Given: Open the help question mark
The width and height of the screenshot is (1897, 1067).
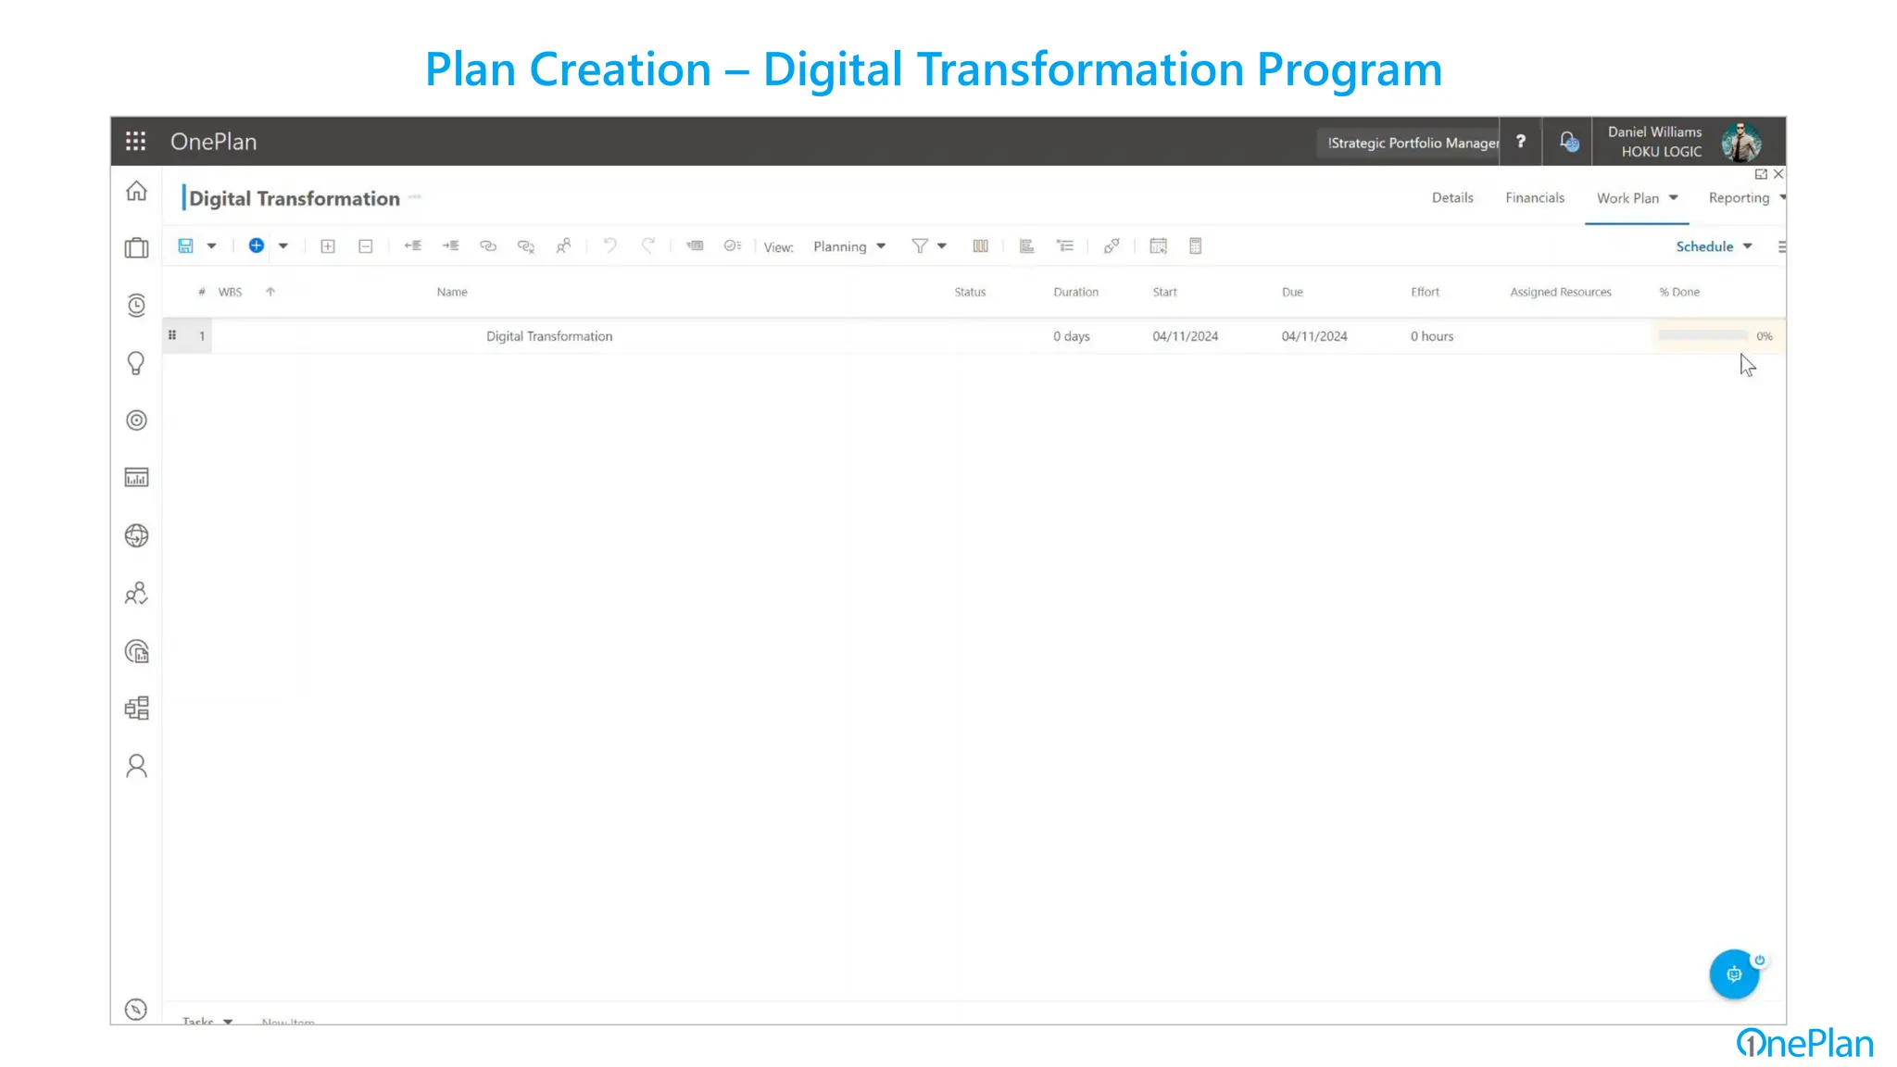Looking at the screenshot, I should pyautogui.click(x=1521, y=141).
